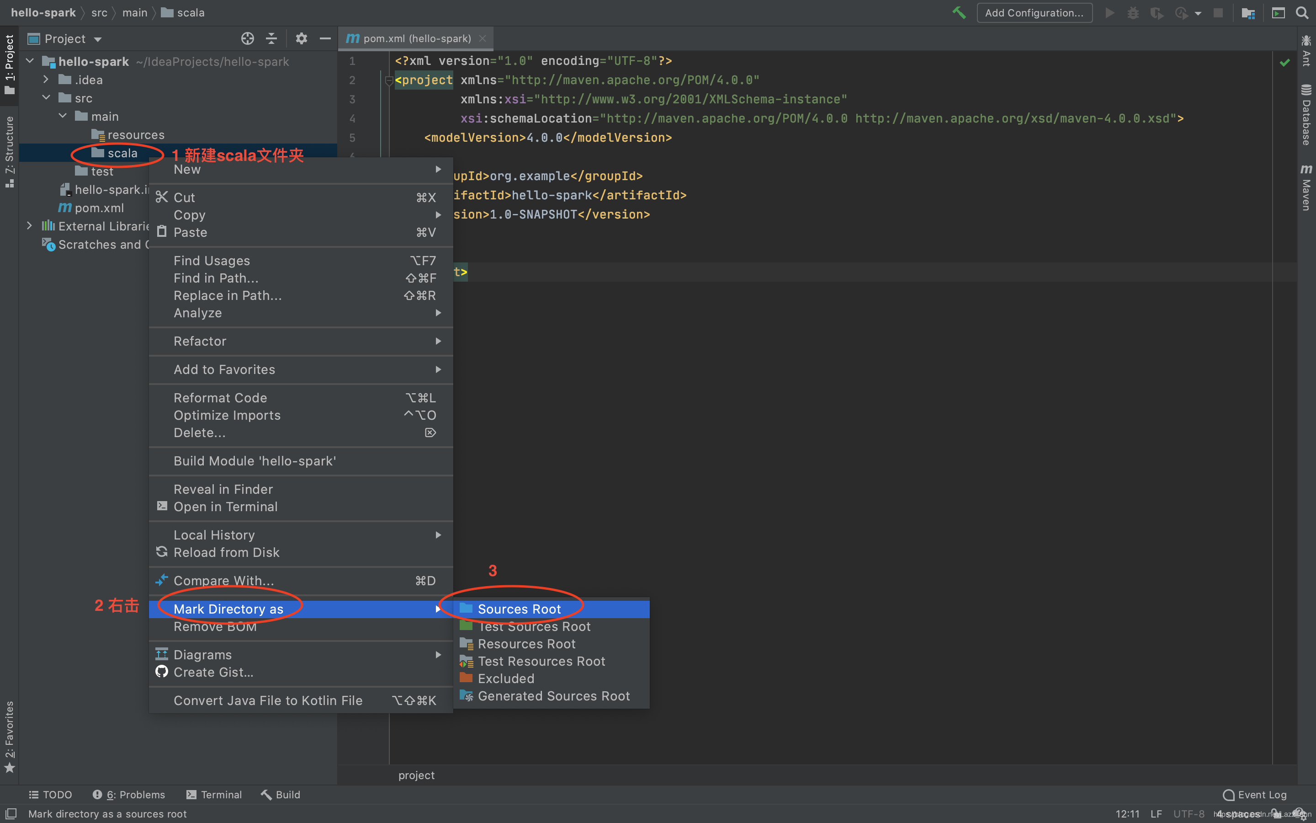Screen dimensions: 1316x823
Task: Open Local History submenu
Action: click(301, 534)
